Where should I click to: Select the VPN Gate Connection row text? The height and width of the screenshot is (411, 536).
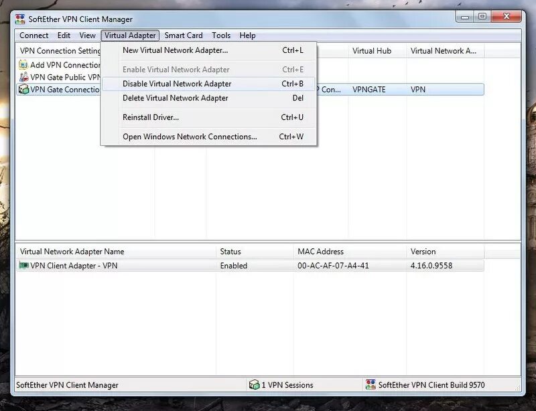[65, 89]
